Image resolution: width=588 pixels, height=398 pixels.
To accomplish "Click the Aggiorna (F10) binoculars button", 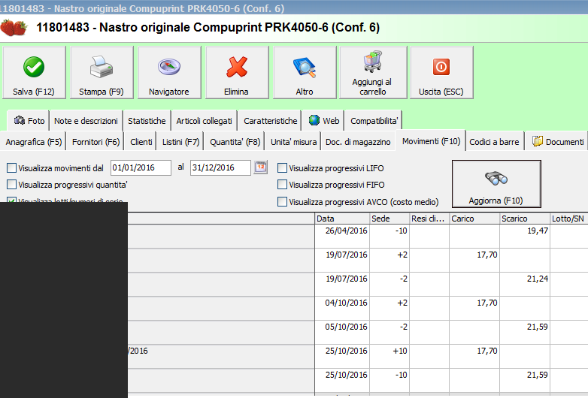I will pos(496,184).
